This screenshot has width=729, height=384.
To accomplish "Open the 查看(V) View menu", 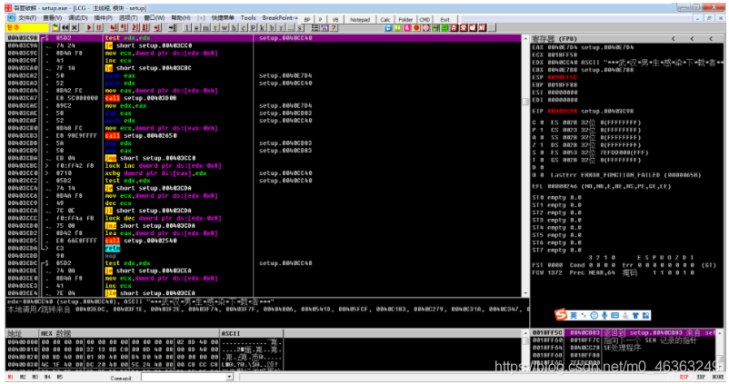I will coord(53,18).
